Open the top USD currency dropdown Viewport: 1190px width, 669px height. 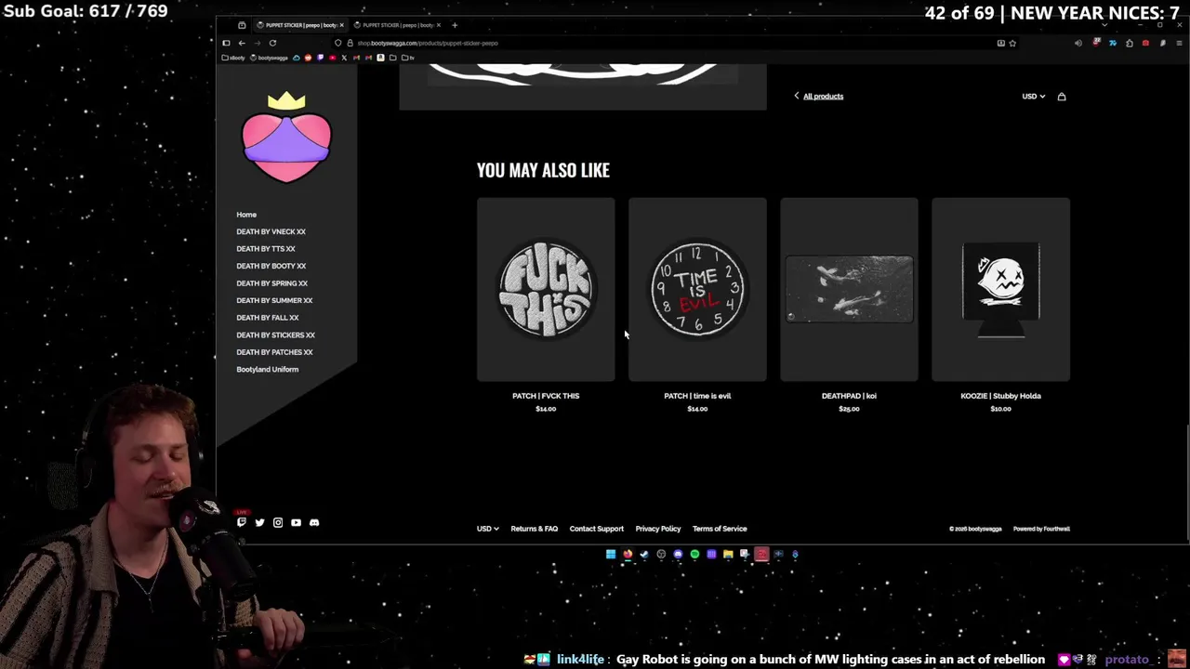pyautogui.click(x=1033, y=97)
